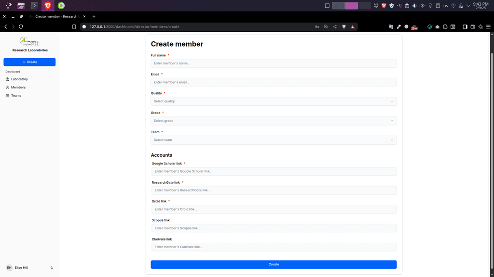
Task: Open the volume control in system tray
Action: coord(414,6)
